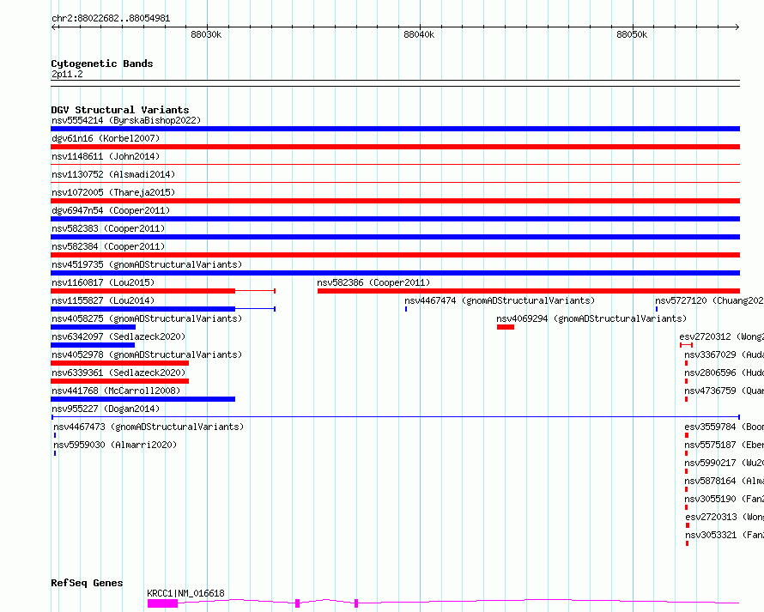The image size is (764, 612).
Task: Click nsv5959030 (Almarri2020) label
Action: click(115, 445)
